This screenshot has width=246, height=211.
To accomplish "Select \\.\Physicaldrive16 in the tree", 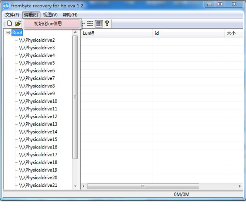I will [38, 147].
